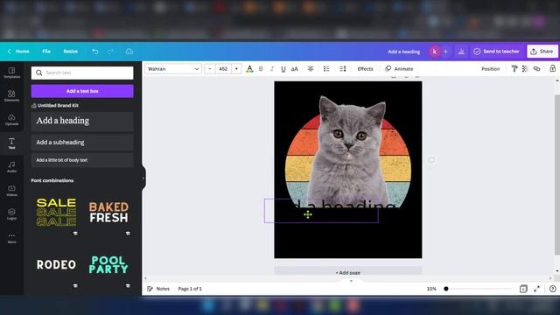Enter fullscreen present mode
The height and width of the screenshot is (315, 560).
pos(536,289)
